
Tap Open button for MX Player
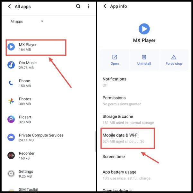(115, 60)
